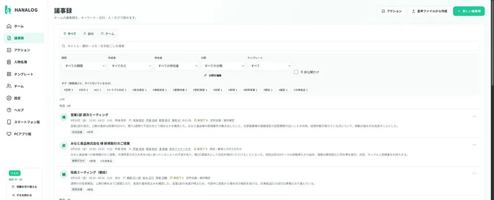Viewport: 494px width, 200px height.
Task: Open 役員ミーティング(朝会) minutes
Action: pos(89,172)
